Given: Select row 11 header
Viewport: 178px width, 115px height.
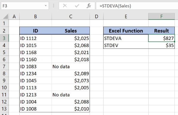Looking at the screenshot, I should click(4, 95).
